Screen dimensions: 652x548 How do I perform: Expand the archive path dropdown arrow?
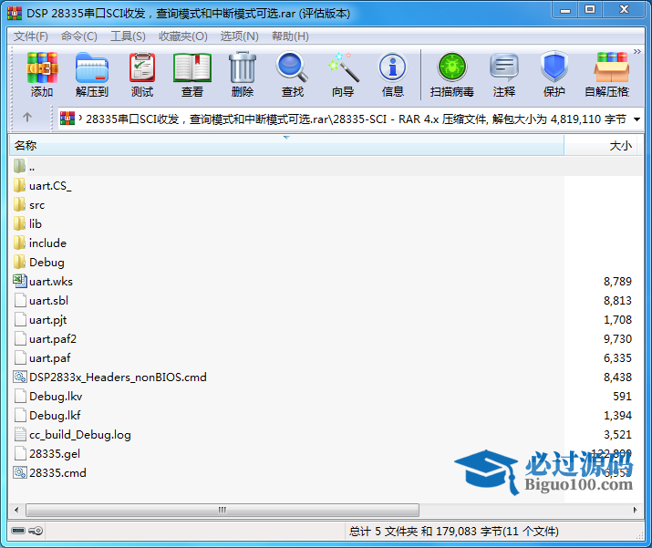636,119
